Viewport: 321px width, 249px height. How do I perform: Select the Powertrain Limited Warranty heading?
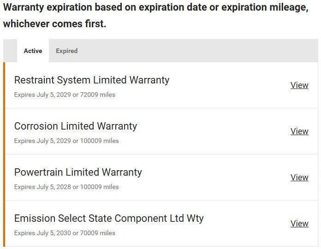pos(78,172)
